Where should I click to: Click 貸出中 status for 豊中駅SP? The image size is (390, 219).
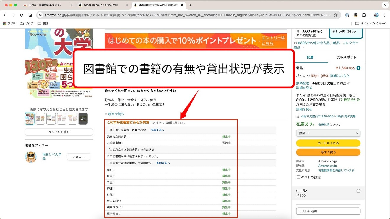(226, 201)
